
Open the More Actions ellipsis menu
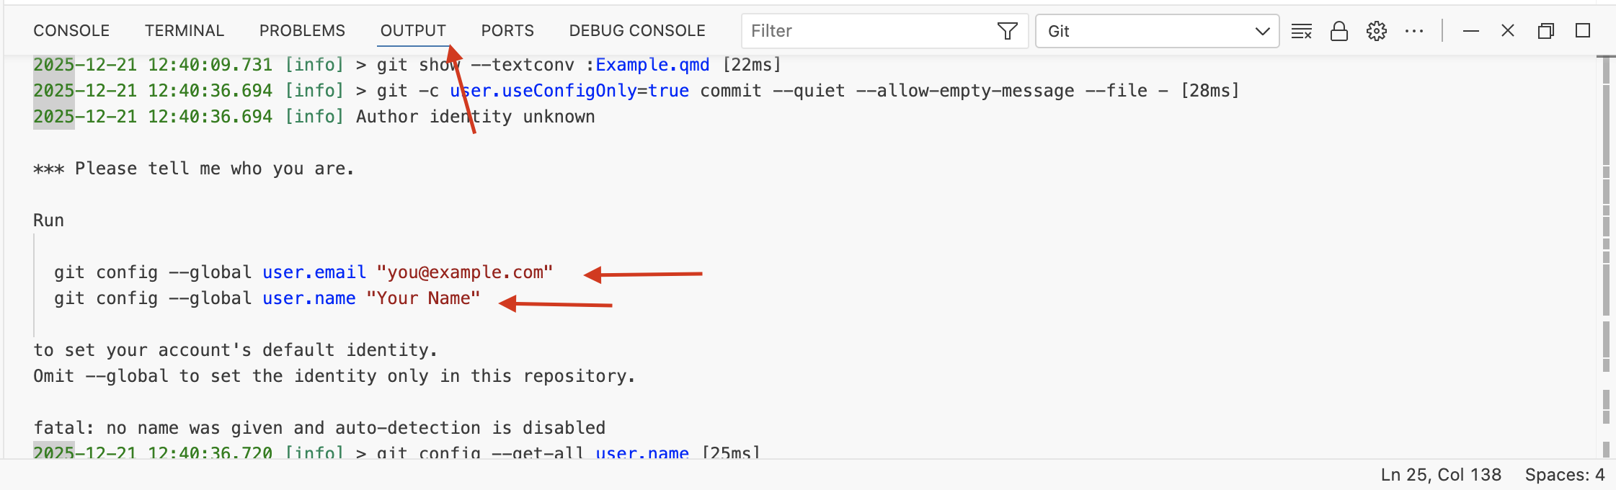pos(1413,31)
